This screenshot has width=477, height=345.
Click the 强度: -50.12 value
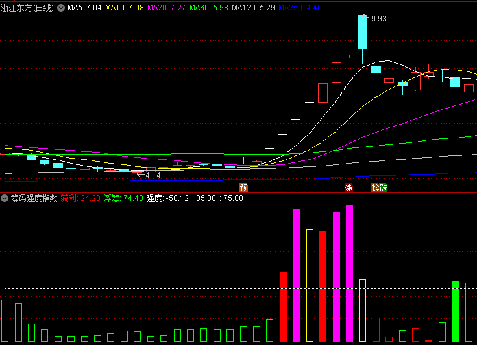pyautogui.click(x=167, y=199)
